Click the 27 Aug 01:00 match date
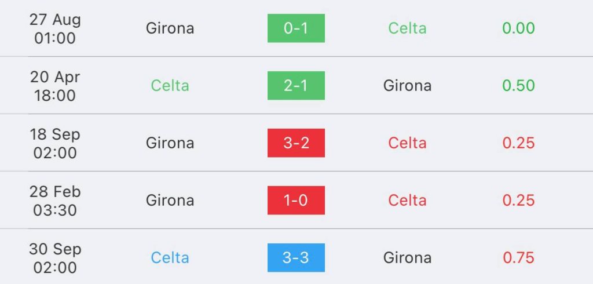This screenshot has width=593, height=284. [55, 29]
